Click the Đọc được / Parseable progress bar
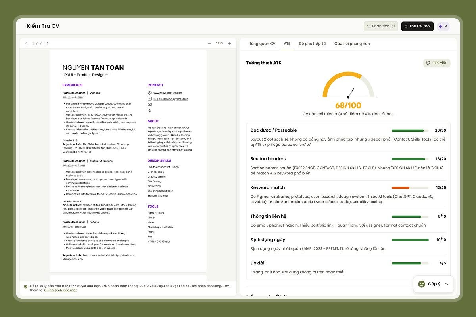Viewport: 476px width, 317px height. click(x=410, y=130)
